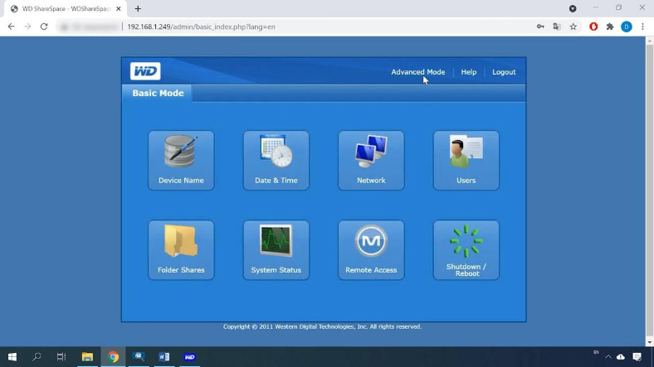Reload the current page
This screenshot has height=367, width=654.
tap(44, 27)
